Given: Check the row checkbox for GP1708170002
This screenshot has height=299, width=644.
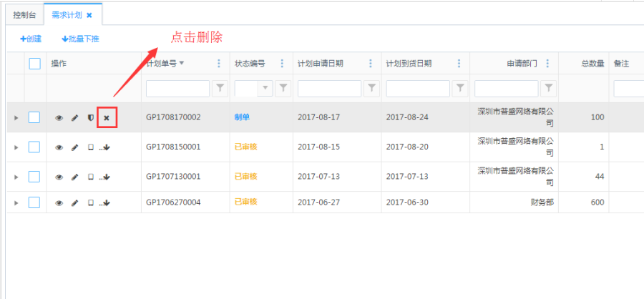Looking at the screenshot, I should click(34, 117).
